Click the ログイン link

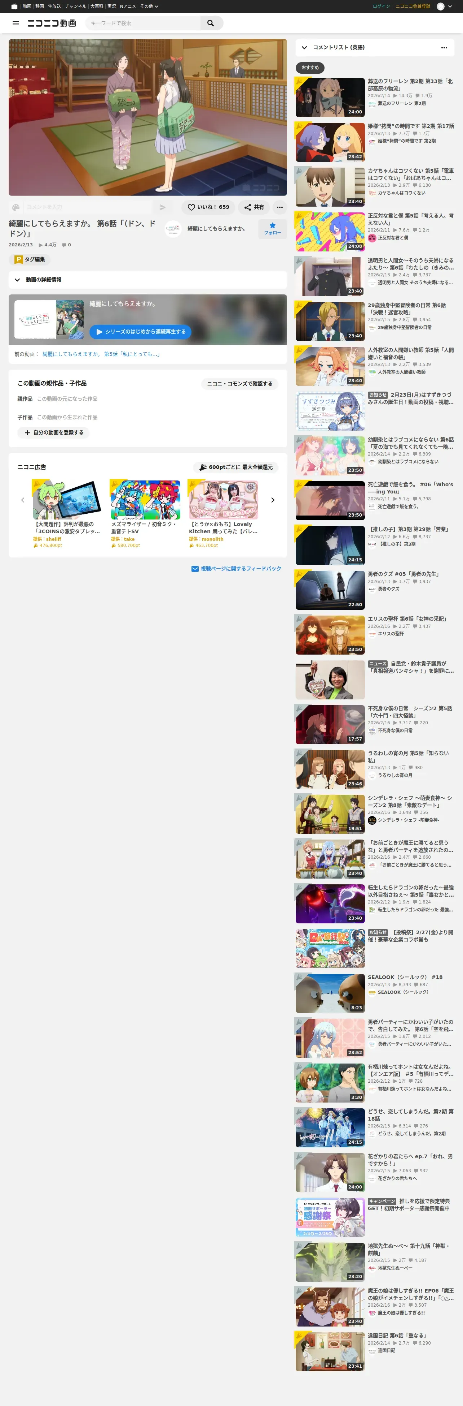tap(381, 7)
